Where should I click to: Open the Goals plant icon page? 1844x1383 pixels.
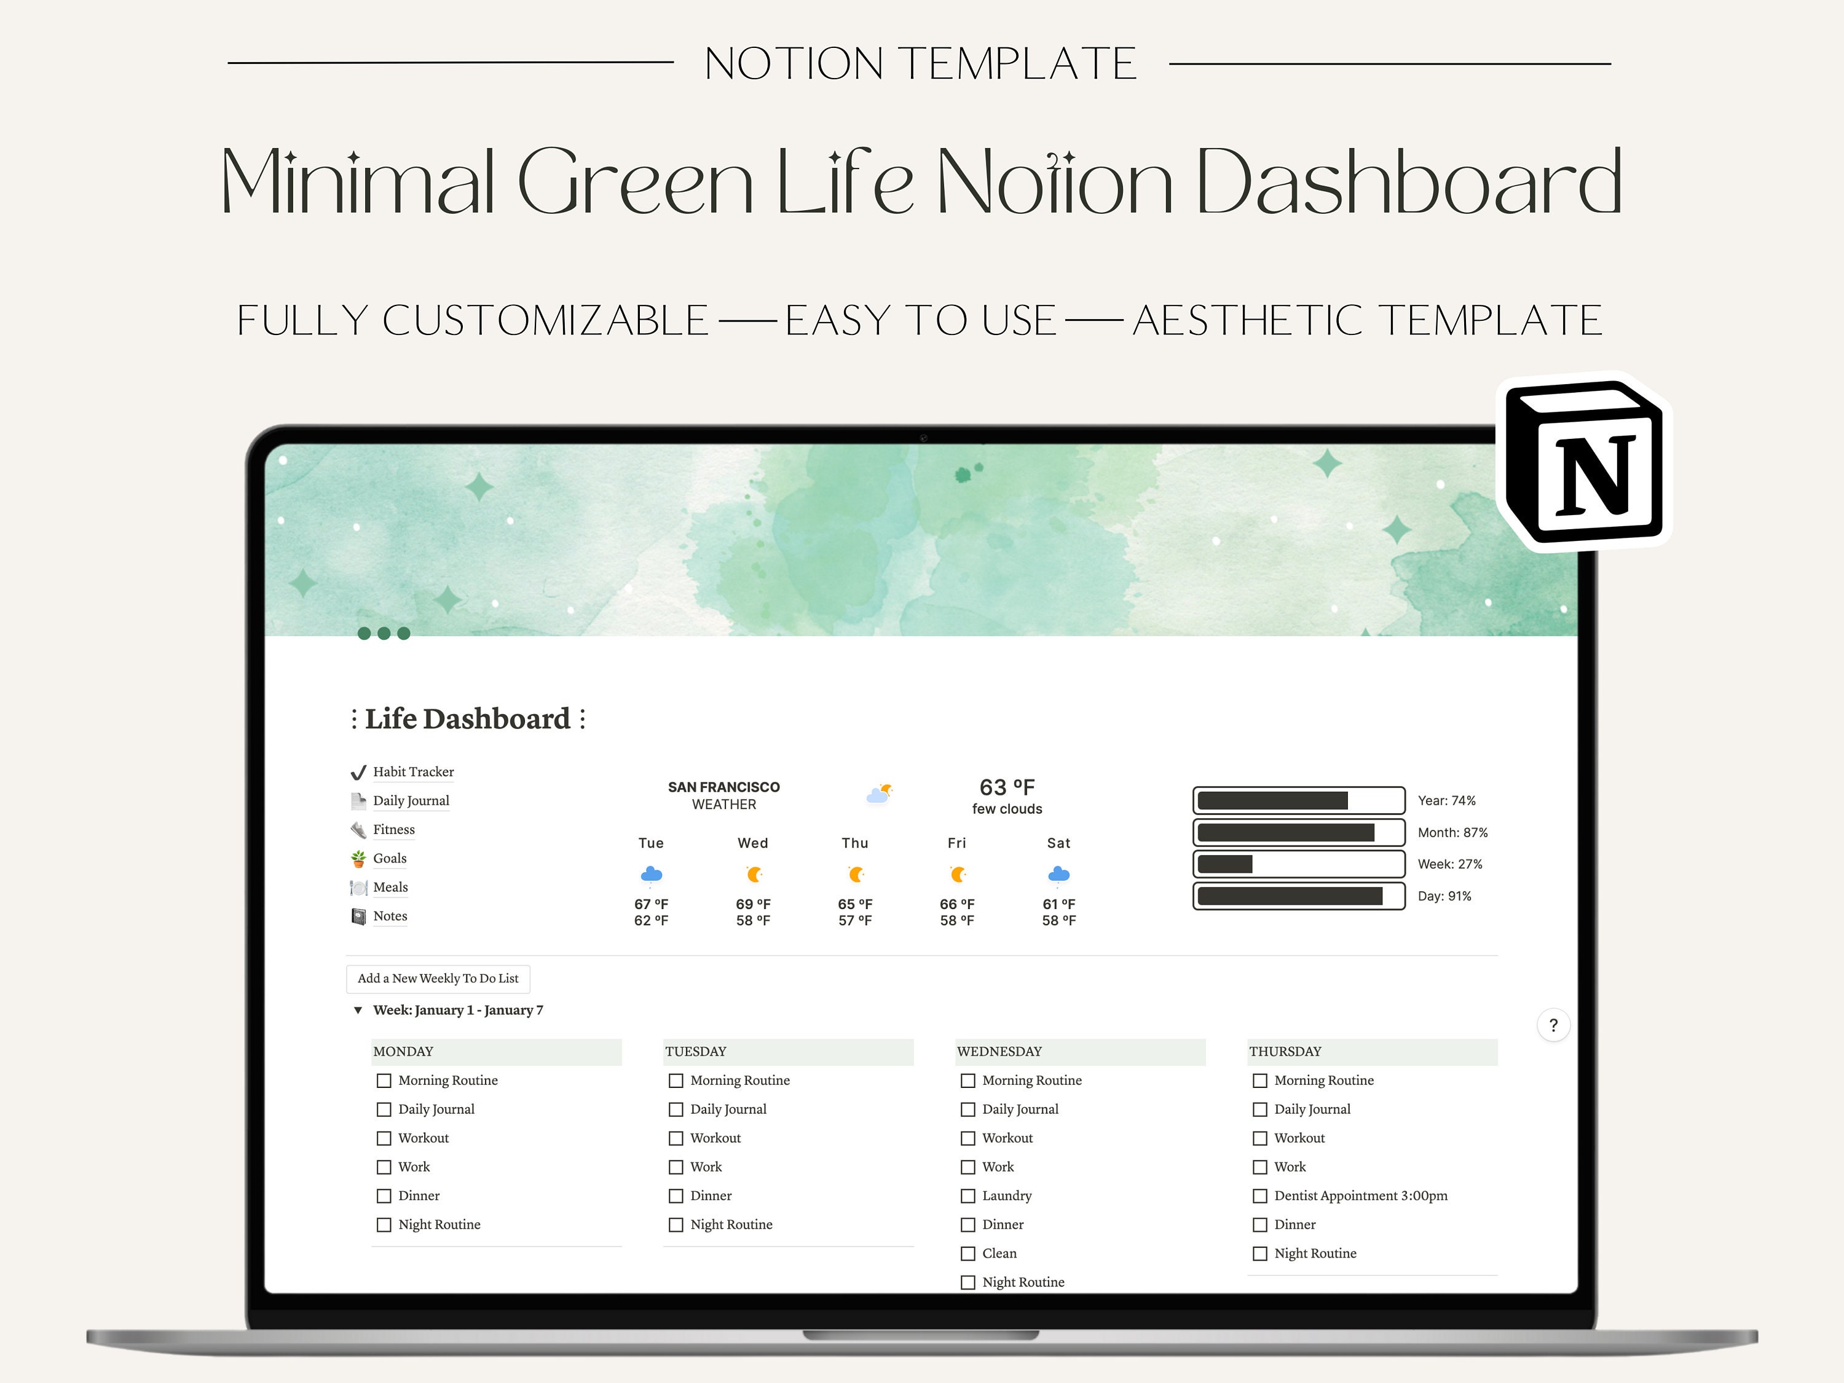click(358, 858)
